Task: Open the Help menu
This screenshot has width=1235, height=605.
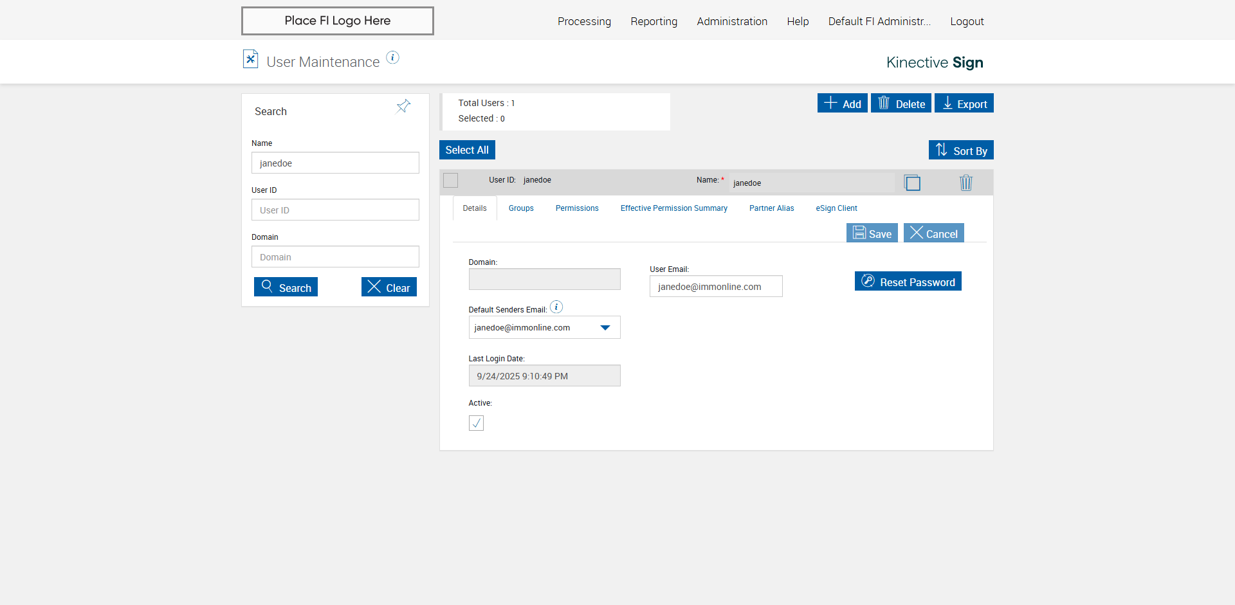Action: [x=798, y=21]
